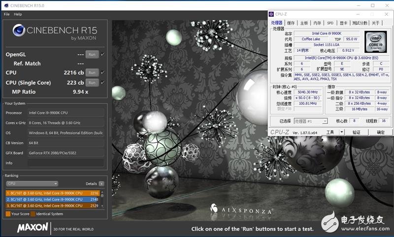Click the multiplier value x 50.0 (8 - 50)
394x237 pixels.
click(308, 98)
